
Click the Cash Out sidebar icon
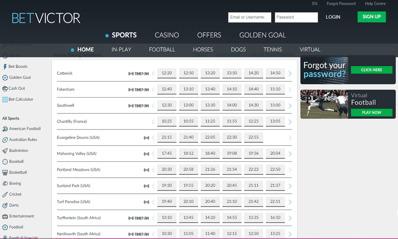(5, 89)
